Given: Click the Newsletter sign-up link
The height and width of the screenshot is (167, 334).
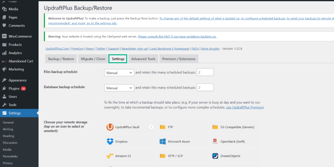Looking at the screenshot, I should pyautogui.click(x=134, y=49).
